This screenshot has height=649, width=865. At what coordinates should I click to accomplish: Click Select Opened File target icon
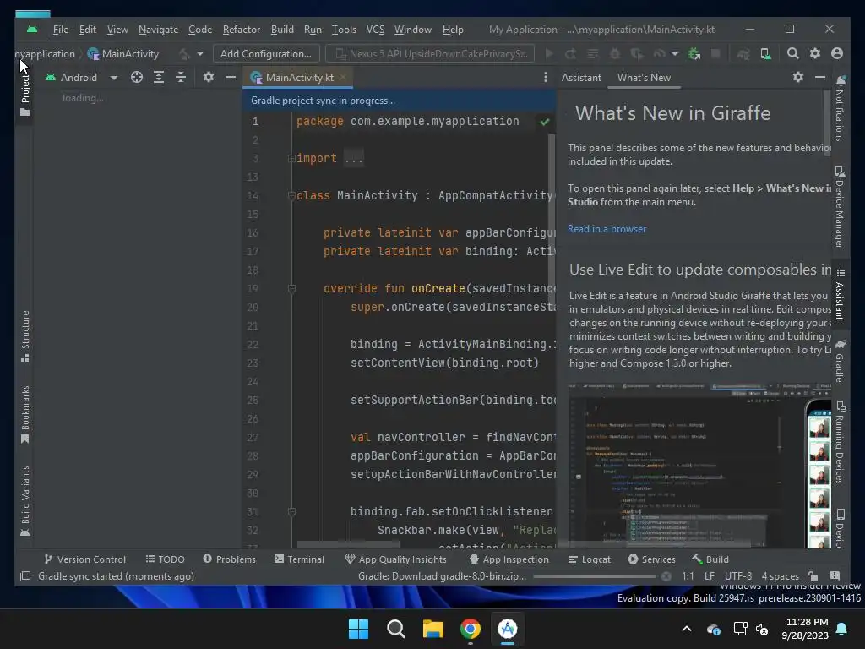coord(137,77)
